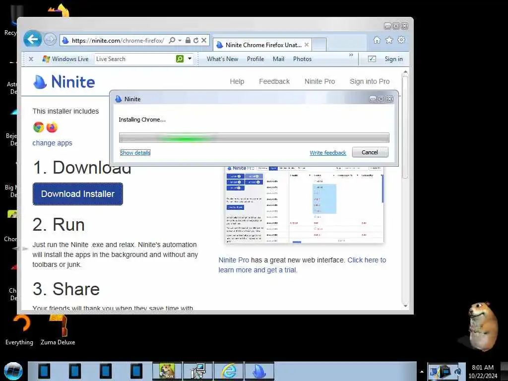This screenshot has width=508, height=381.
Task: Close the Ninite Chrome Firefox tab
Action: click(307, 45)
